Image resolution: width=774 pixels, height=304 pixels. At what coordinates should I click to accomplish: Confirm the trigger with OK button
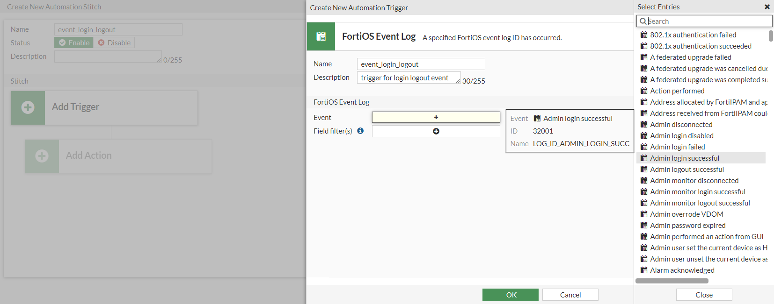click(511, 295)
